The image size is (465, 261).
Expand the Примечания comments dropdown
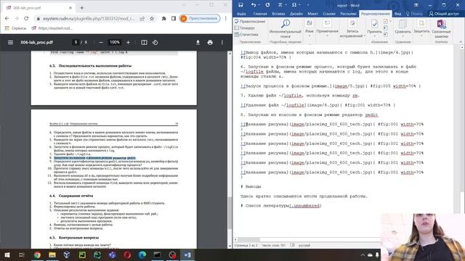coord(327,28)
